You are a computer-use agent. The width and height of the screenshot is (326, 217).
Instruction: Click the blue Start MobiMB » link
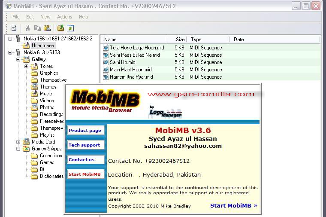234,205
